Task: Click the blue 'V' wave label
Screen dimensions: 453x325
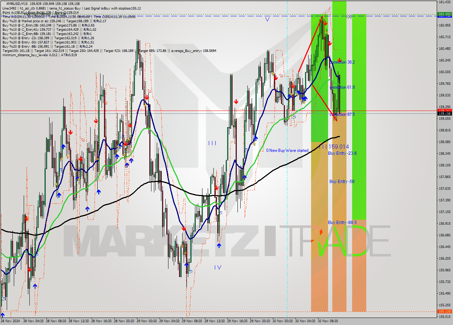Action: coord(267,19)
